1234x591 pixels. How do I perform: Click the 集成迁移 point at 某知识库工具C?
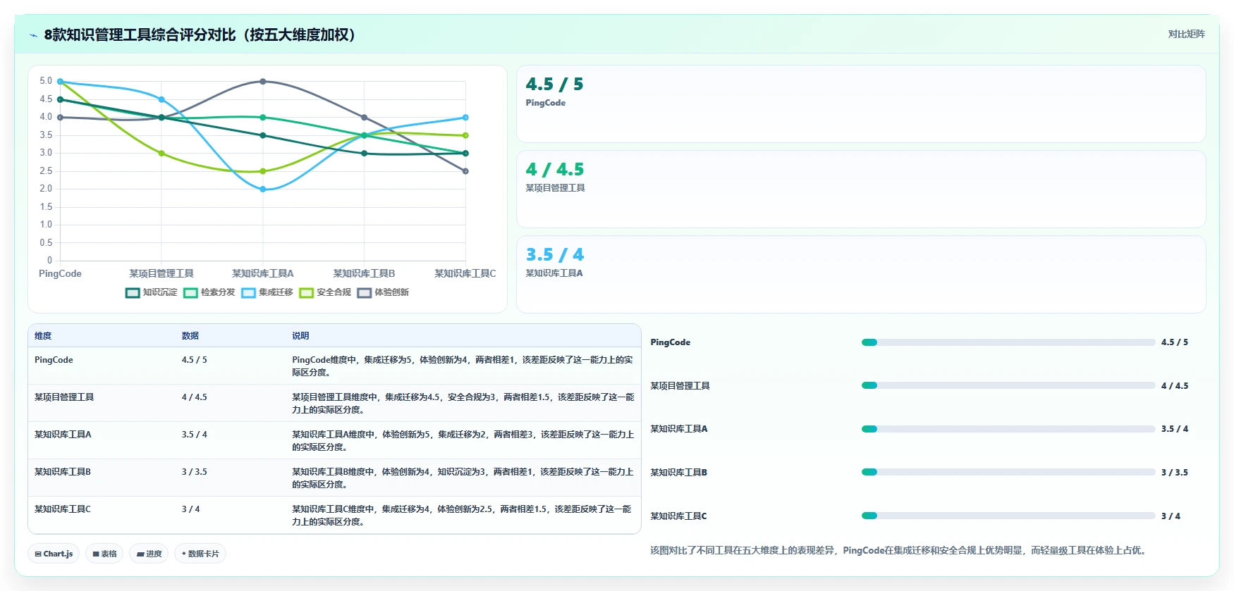465,118
